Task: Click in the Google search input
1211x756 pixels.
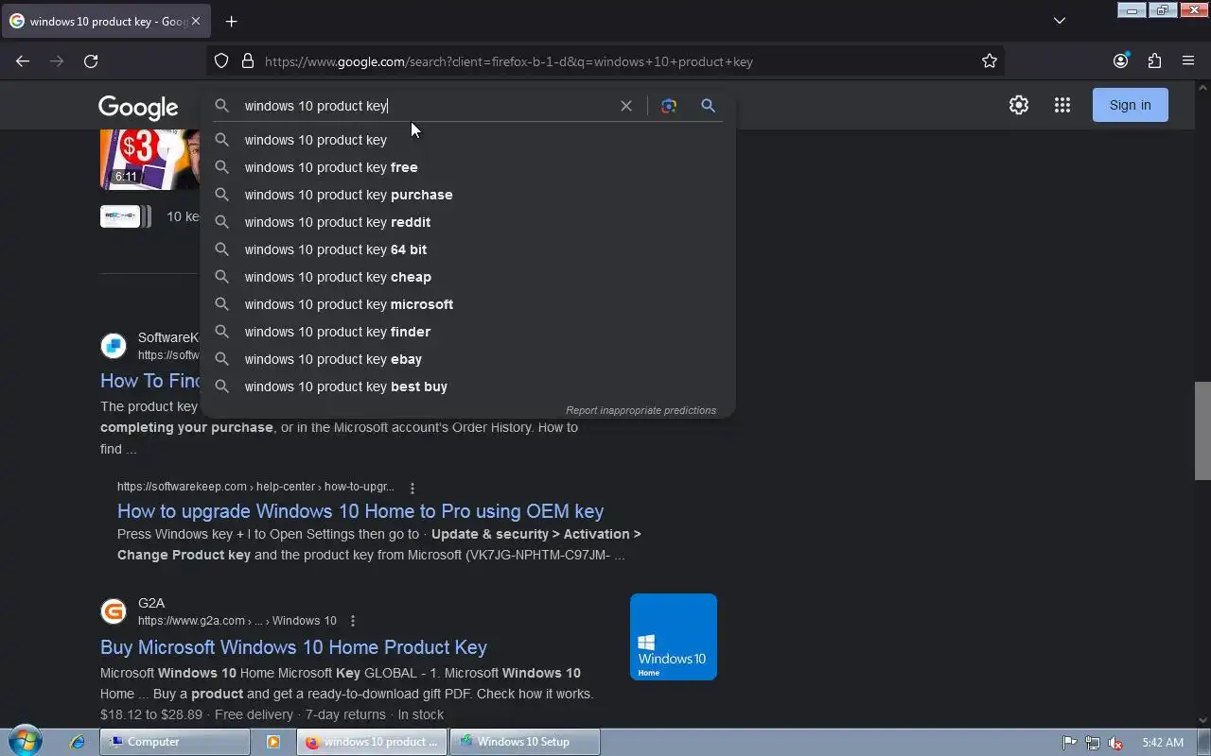Action: (x=426, y=106)
